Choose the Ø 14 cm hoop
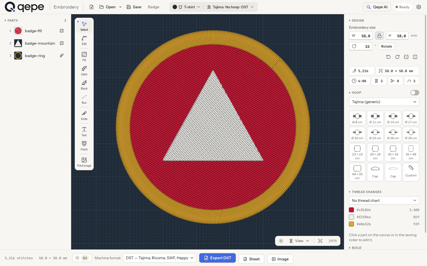Viewport: 427px width, 266px height. point(393,118)
